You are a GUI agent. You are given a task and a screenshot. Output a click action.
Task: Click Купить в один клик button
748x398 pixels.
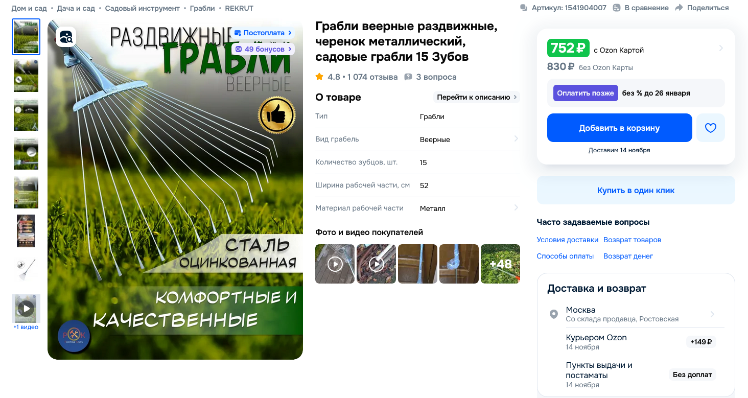636,190
